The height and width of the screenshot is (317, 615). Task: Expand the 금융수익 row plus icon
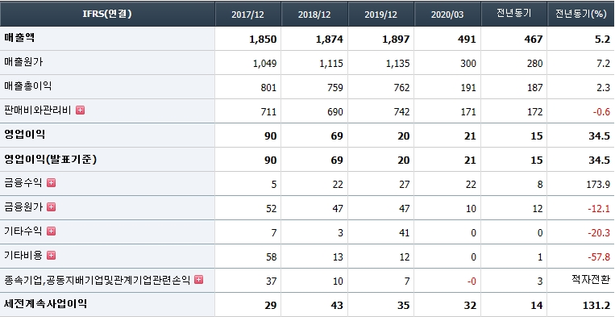(x=51, y=183)
